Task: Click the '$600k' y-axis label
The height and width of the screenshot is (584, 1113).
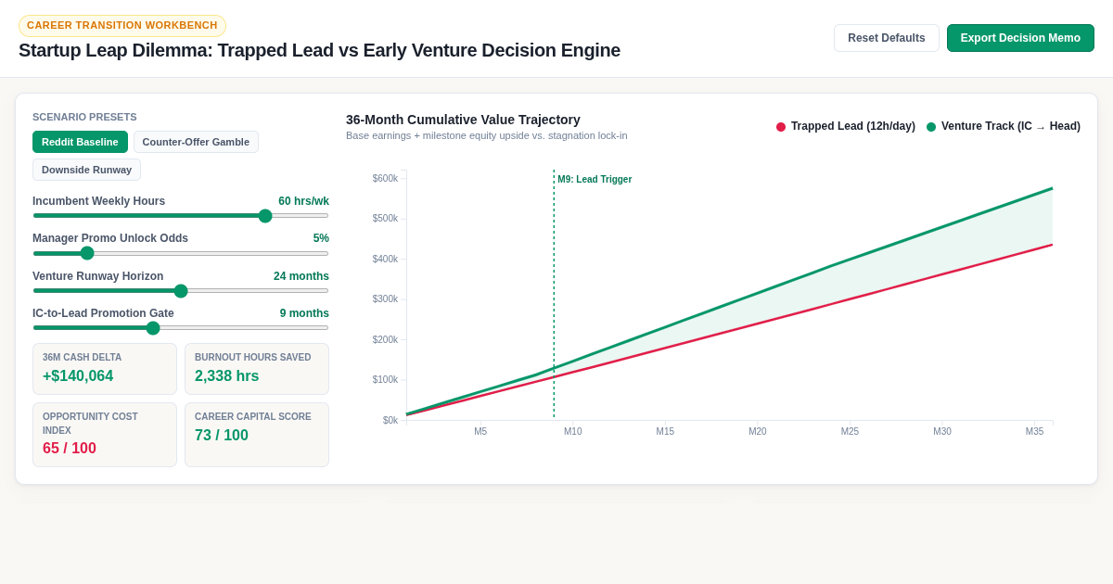Action: 385,179
